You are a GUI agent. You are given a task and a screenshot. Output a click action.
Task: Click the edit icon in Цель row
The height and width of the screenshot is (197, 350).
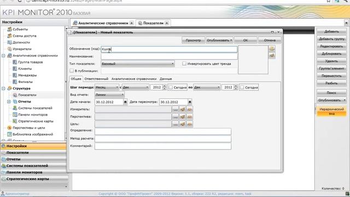(183, 124)
